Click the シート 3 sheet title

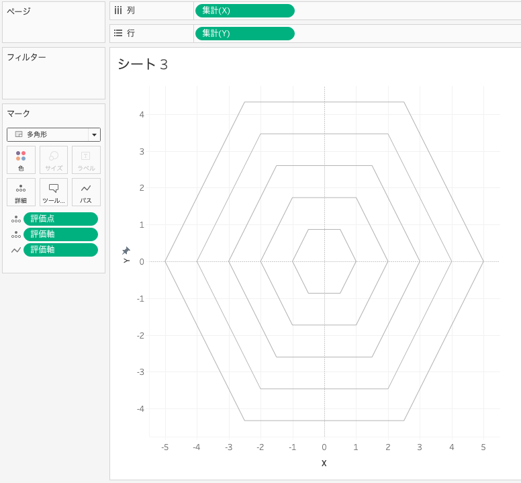coord(142,64)
